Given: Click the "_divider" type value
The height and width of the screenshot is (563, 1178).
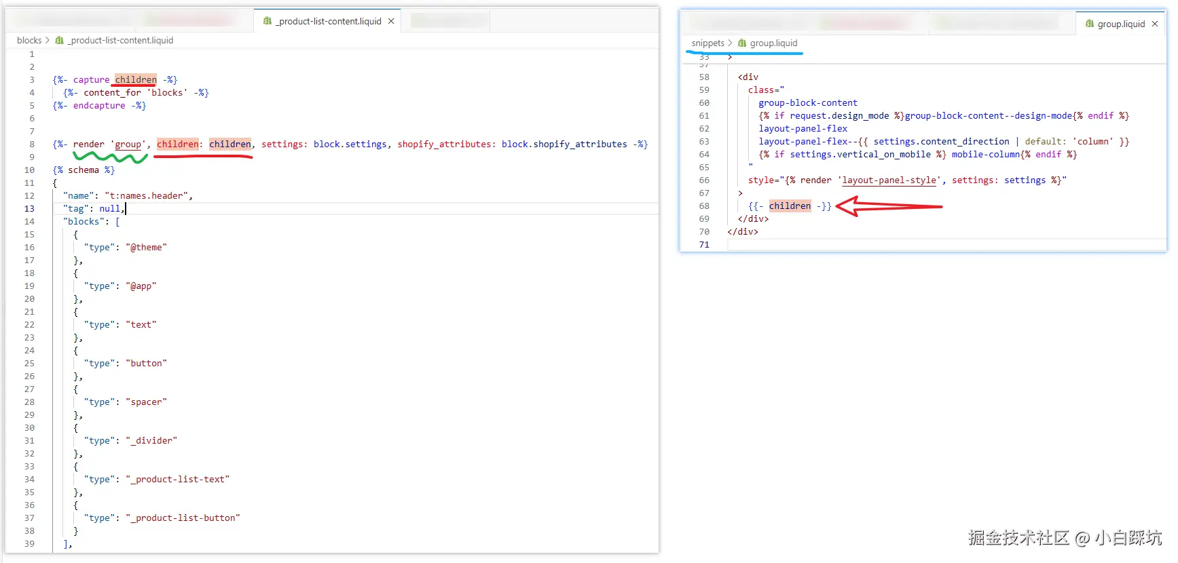Looking at the screenshot, I should coord(151,440).
